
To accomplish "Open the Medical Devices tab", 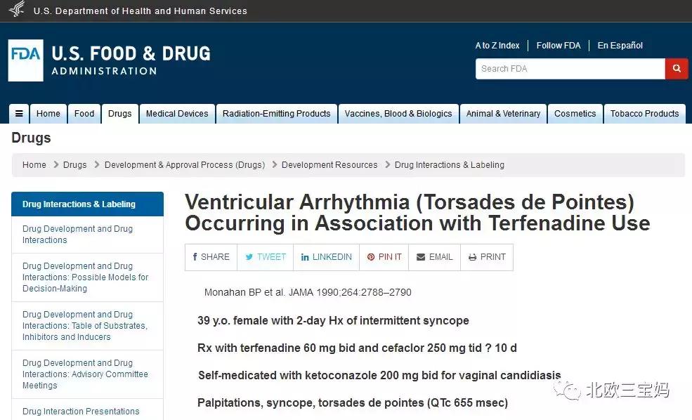I will (x=177, y=114).
